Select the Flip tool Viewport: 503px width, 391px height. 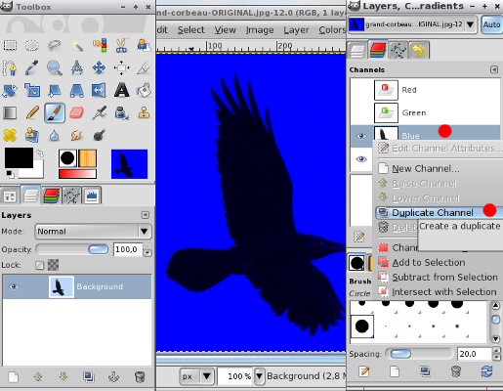click(x=100, y=90)
